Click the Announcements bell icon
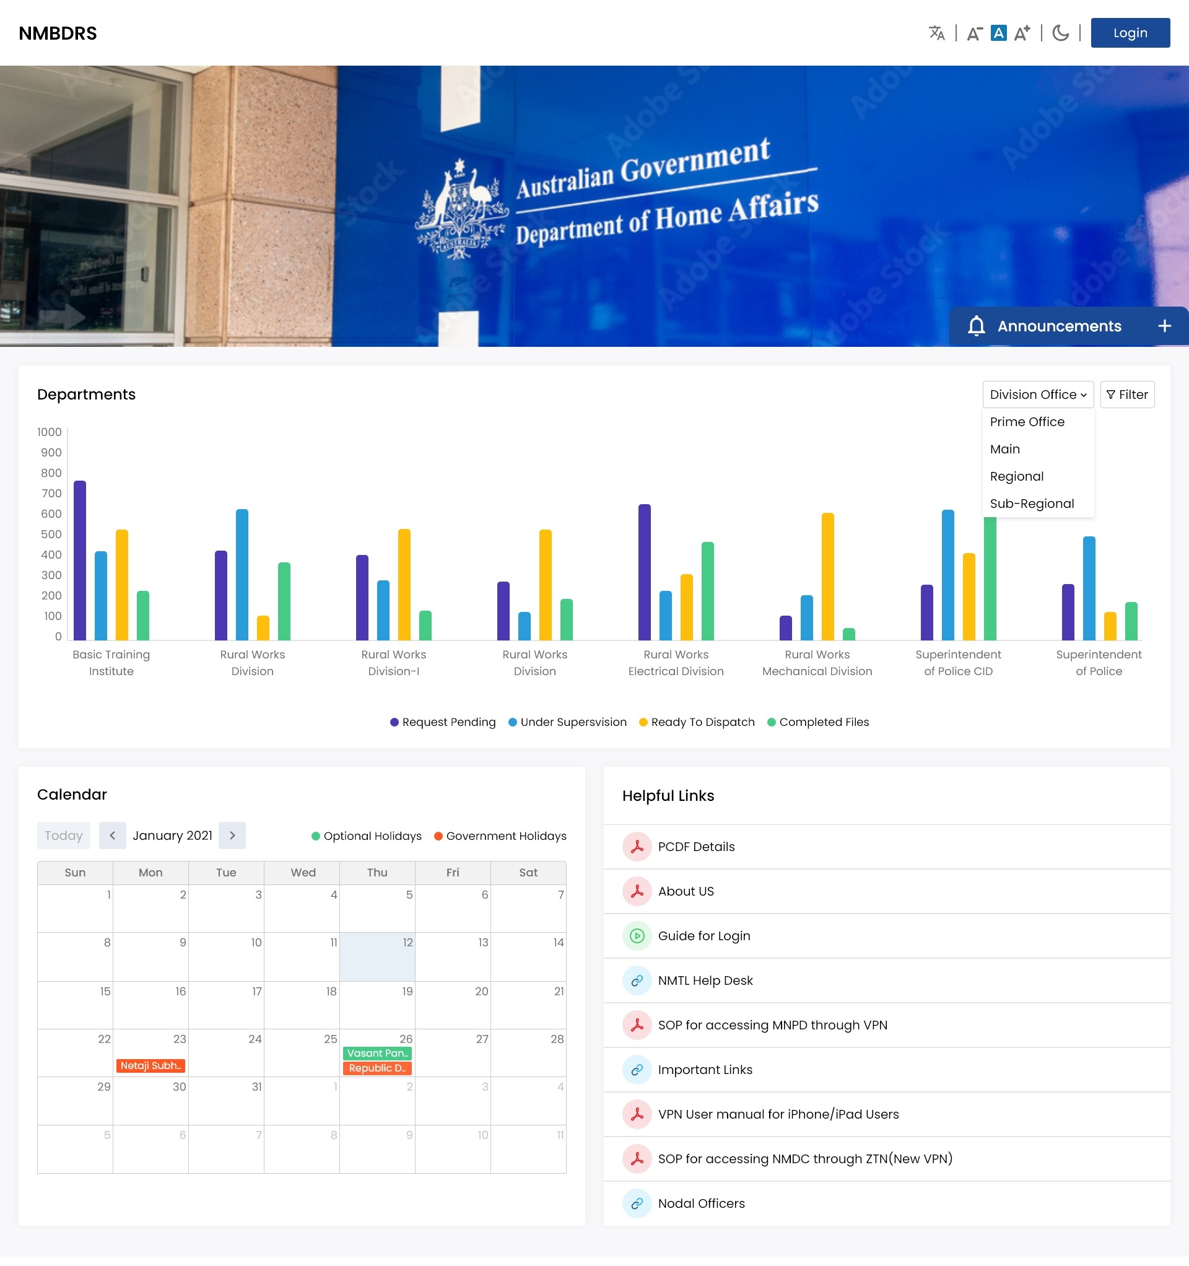 pyautogui.click(x=977, y=326)
